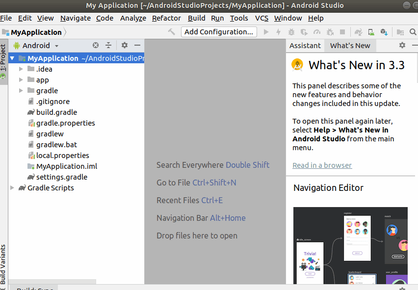418x290 pixels.
Task: Open the SDK Manager icon
Action: tap(384, 32)
